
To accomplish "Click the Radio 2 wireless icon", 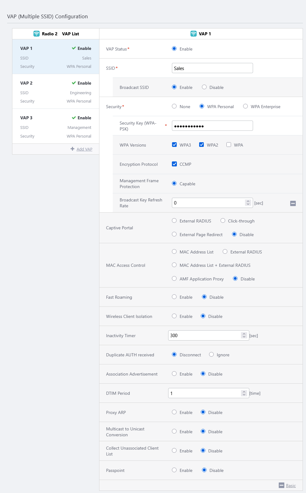I will pos(37,34).
